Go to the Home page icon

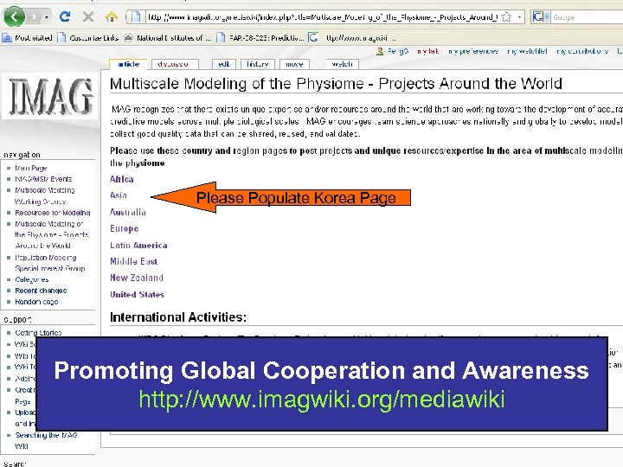(x=112, y=16)
